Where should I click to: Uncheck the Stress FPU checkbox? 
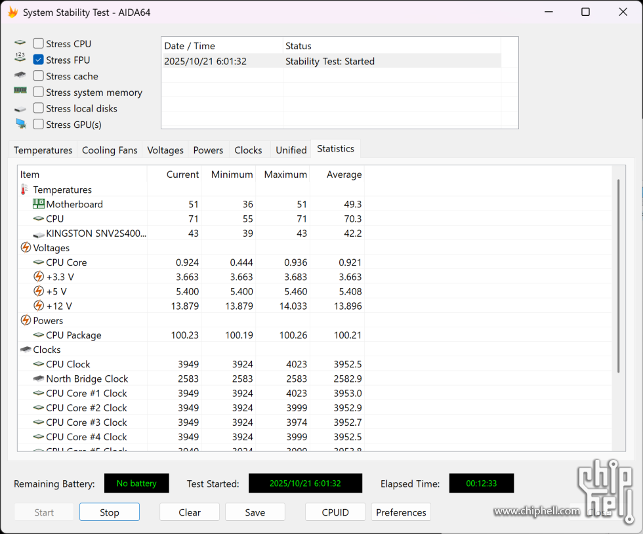pos(39,60)
